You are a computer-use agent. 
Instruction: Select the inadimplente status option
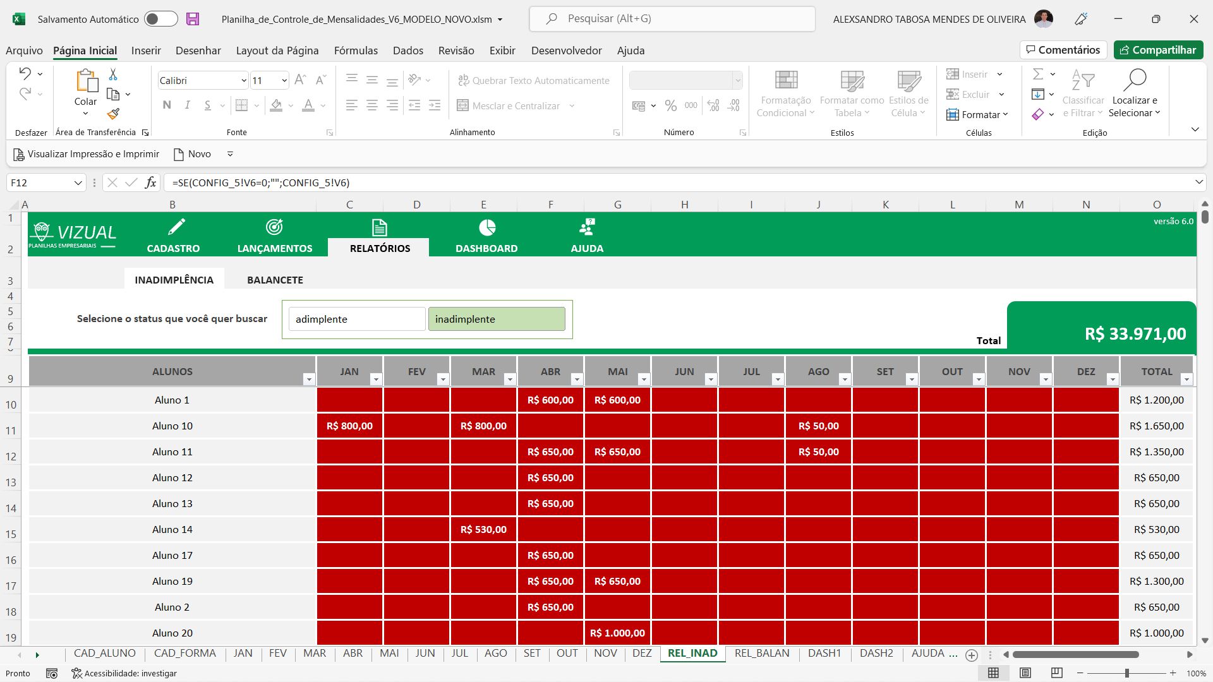coord(497,319)
